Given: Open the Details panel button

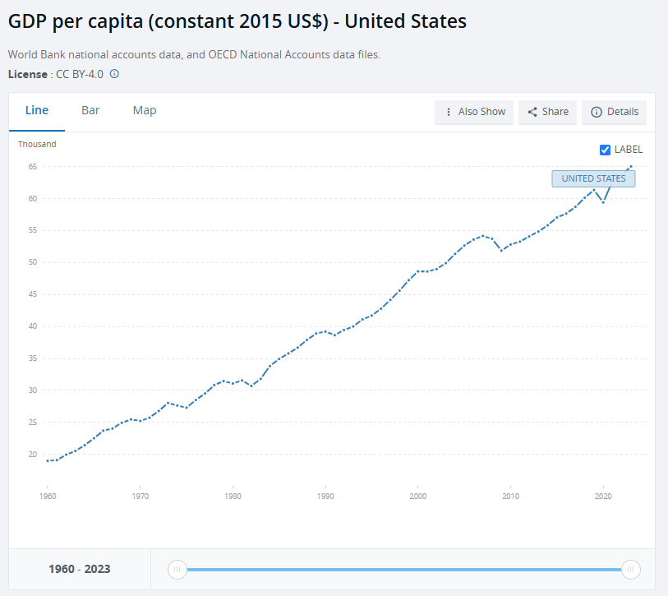Looking at the screenshot, I should [614, 112].
